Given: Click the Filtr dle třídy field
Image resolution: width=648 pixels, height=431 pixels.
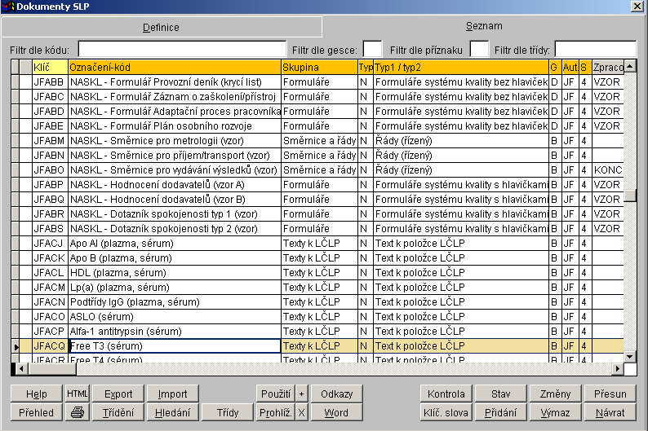Looking at the screenshot, I should [595, 49].
